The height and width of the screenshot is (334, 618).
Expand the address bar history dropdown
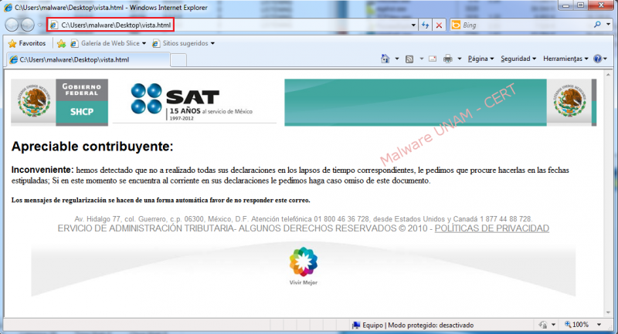point(413,25)
